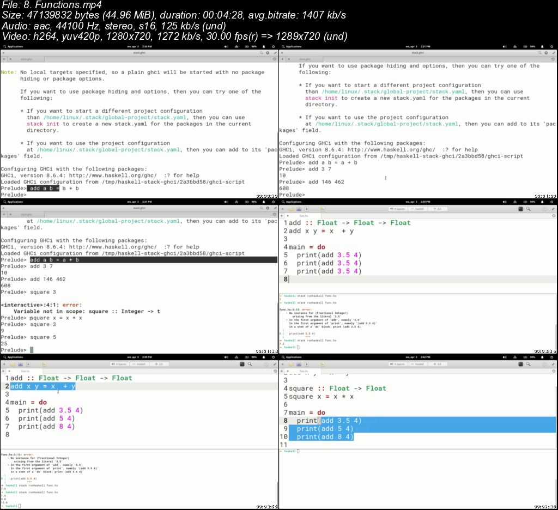Screen dimensions: 558x510
Task: Click terminal search icon in top-left frame
Action: pyautogui.click(x=261, y=53)
